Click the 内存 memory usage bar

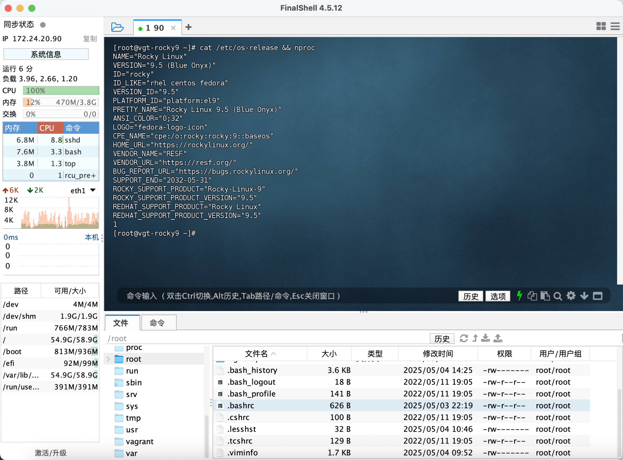[x=61, y=102]
